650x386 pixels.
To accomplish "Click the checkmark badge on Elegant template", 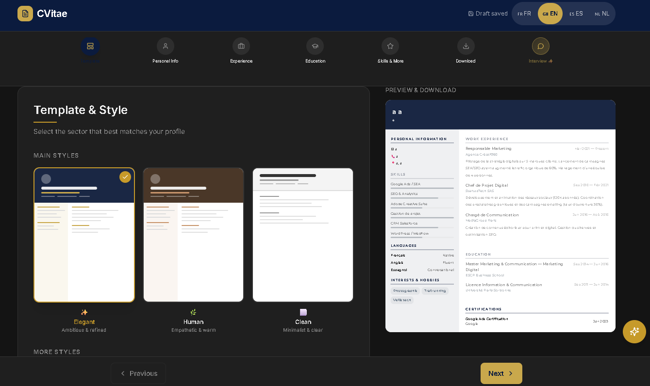I will pos(125,177).
